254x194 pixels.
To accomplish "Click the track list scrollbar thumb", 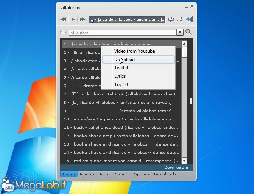I will point(184,52).
